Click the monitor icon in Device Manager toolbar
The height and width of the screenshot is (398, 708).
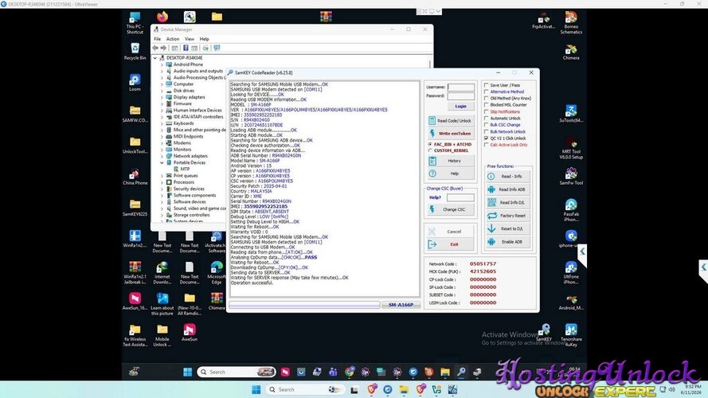(217, 48)
